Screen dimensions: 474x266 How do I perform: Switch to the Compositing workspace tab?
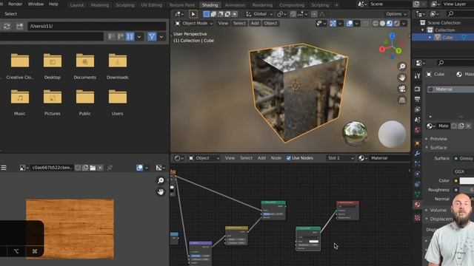pyautogui.click(x=292, y=5)
